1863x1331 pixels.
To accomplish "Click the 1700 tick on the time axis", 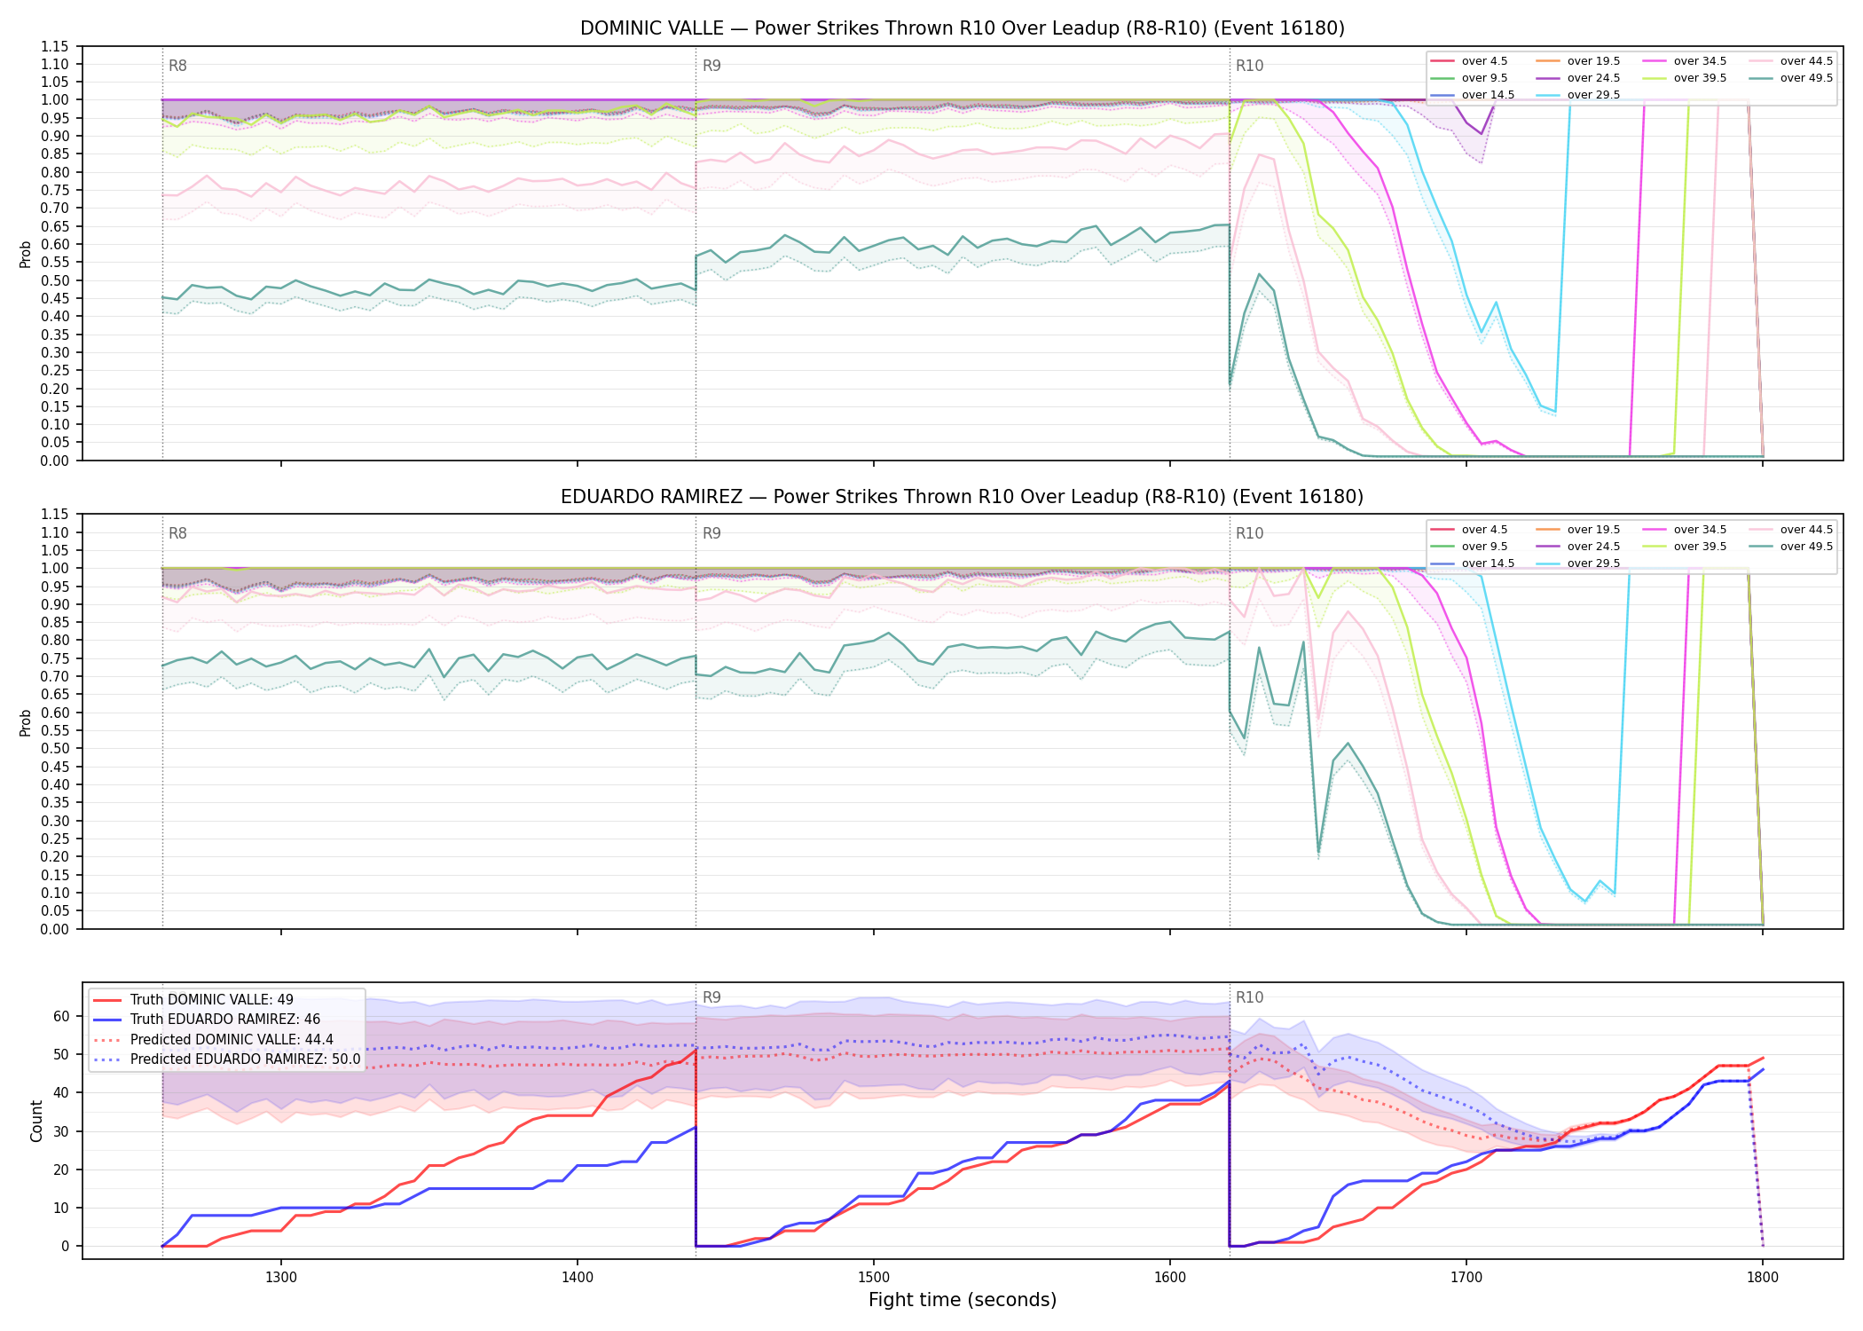I will point(1466,1278).
